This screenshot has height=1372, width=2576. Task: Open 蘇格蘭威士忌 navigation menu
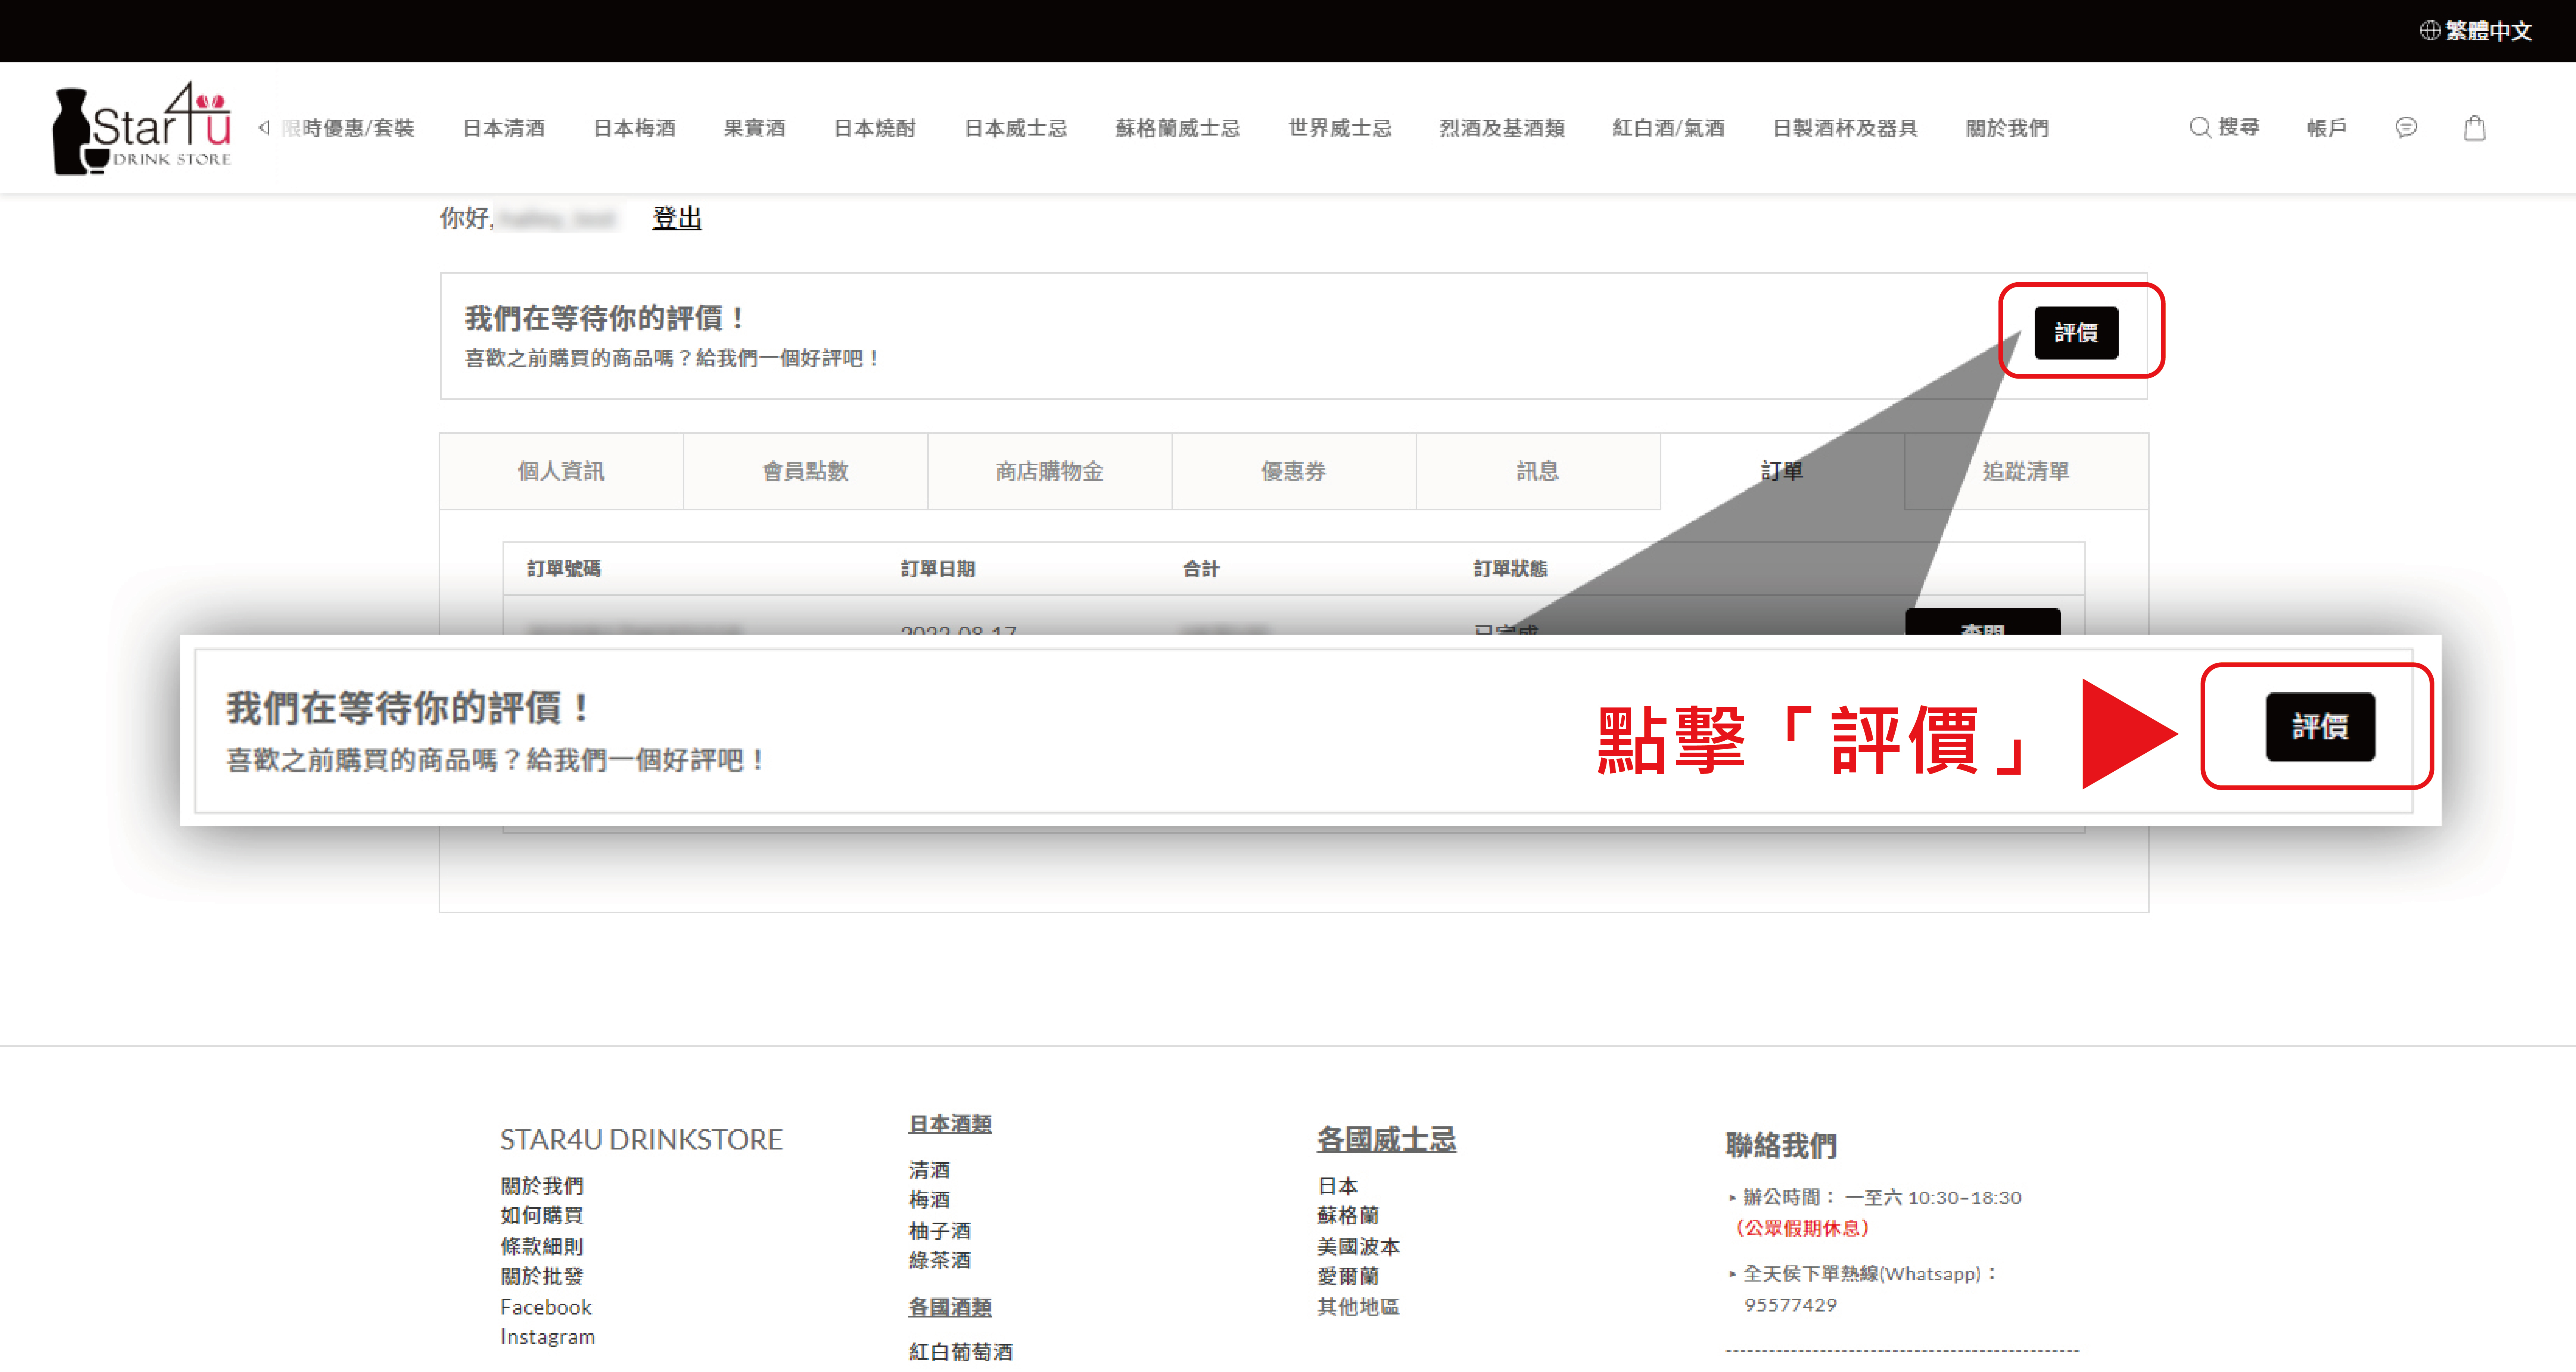click(1177, 128)
